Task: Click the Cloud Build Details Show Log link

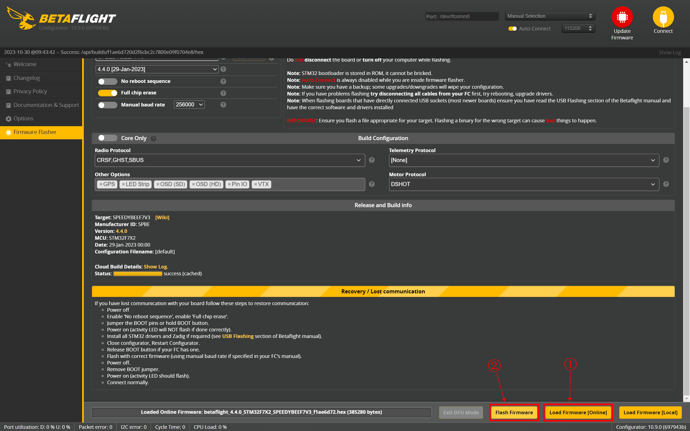Action: [156, 267]
